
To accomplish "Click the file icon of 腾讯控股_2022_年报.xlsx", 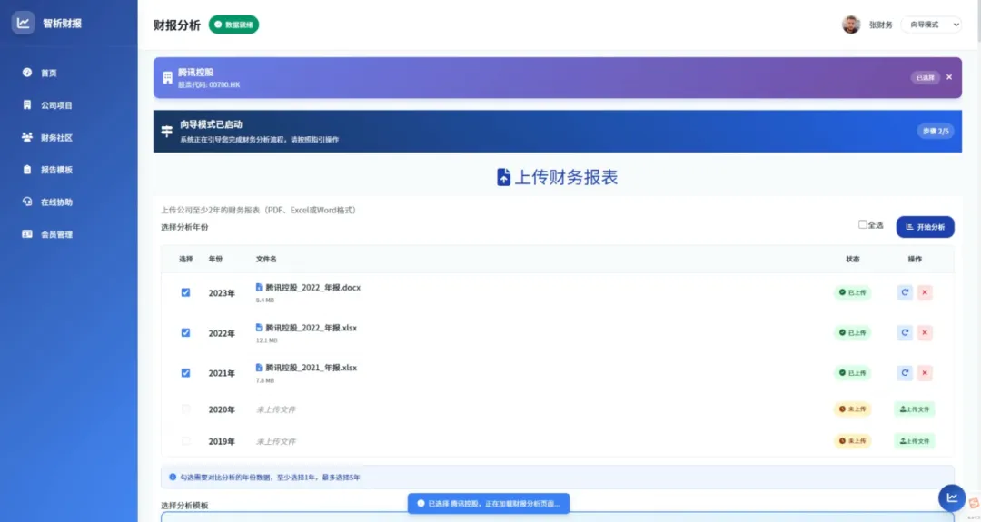I will (259, 328).
